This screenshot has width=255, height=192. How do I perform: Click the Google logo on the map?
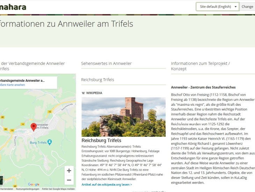(34, 184)
